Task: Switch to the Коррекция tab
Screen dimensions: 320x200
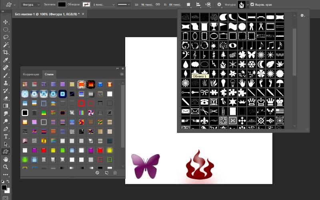Action: tap(31, 74)
